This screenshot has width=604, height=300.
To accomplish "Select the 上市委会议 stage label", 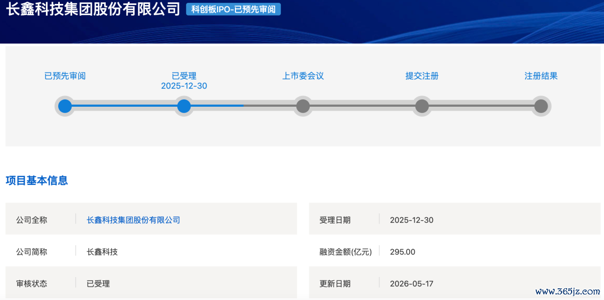I will [x=303, y=76].
